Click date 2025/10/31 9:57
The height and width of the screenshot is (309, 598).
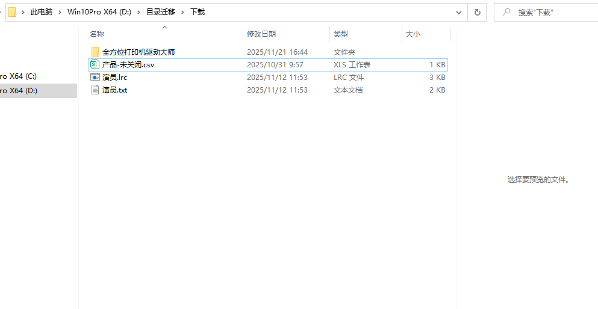pyautogui.click(x=275, y=65)
